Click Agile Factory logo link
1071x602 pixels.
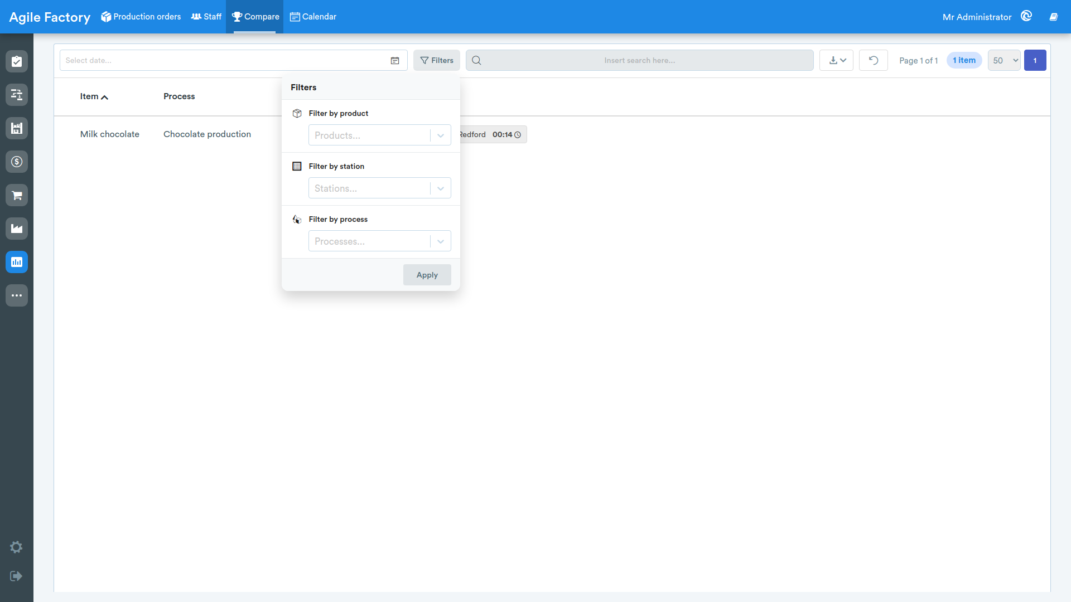(x=50, y=17)
